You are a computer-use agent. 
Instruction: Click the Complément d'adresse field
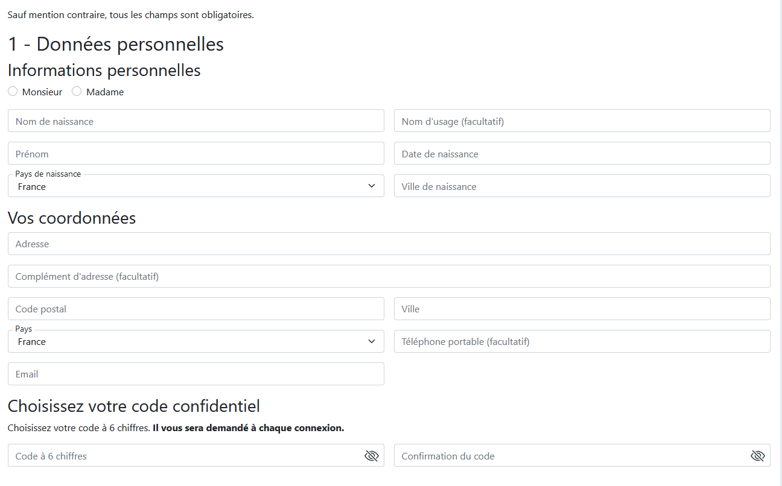[x=389, y=276]
